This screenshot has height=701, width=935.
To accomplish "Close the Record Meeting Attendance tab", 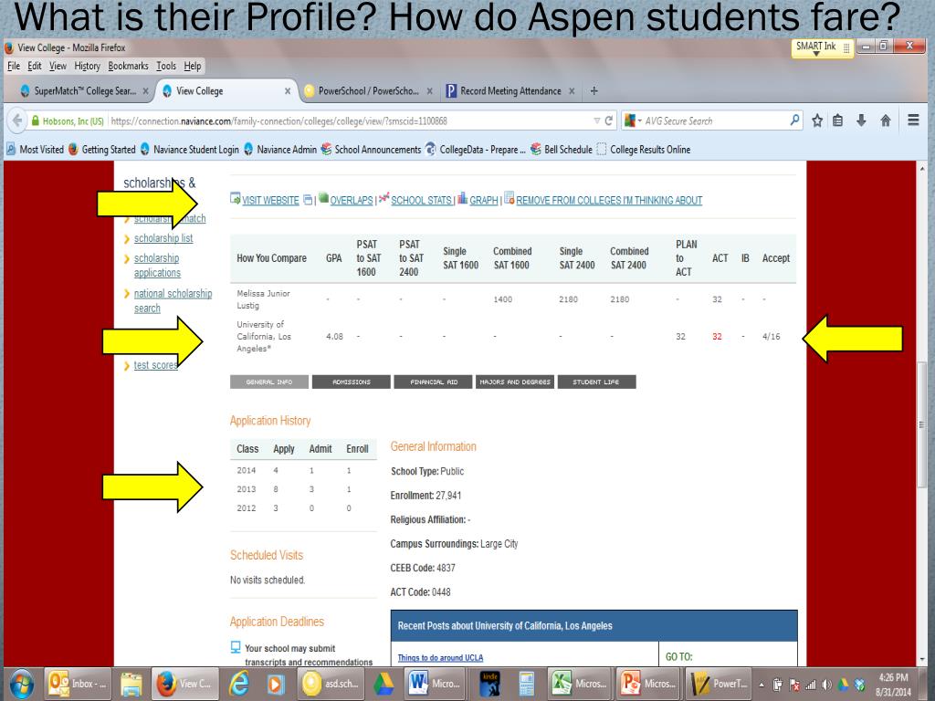I will click(x=572, y=91).
